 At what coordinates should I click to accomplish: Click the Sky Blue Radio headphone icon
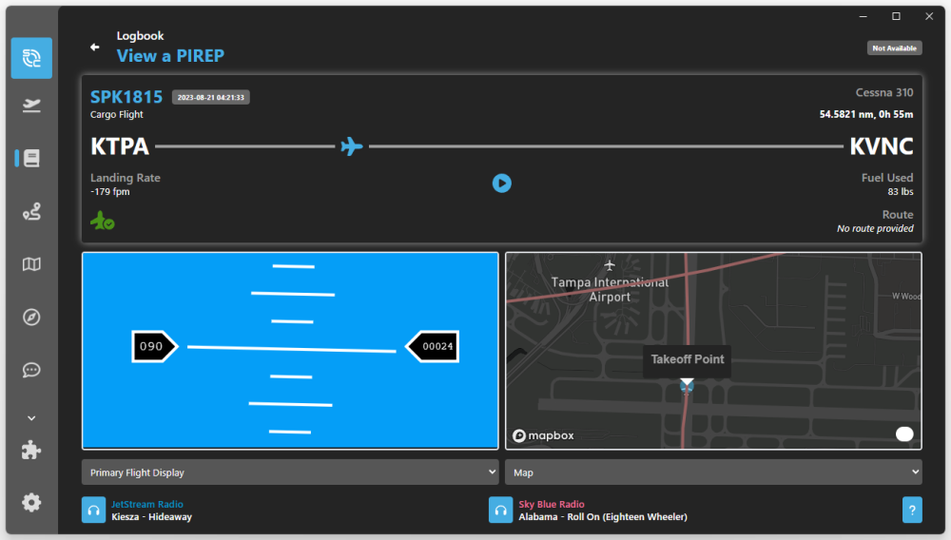501,511
